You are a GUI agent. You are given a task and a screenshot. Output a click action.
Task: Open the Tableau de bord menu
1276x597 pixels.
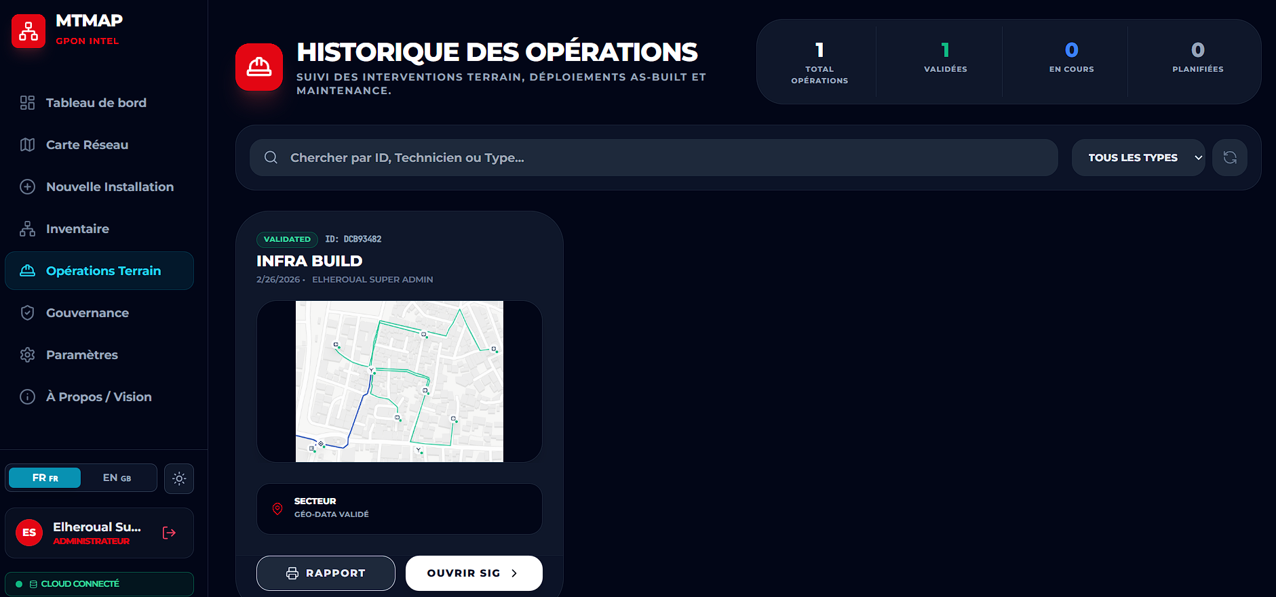[96, 103]
